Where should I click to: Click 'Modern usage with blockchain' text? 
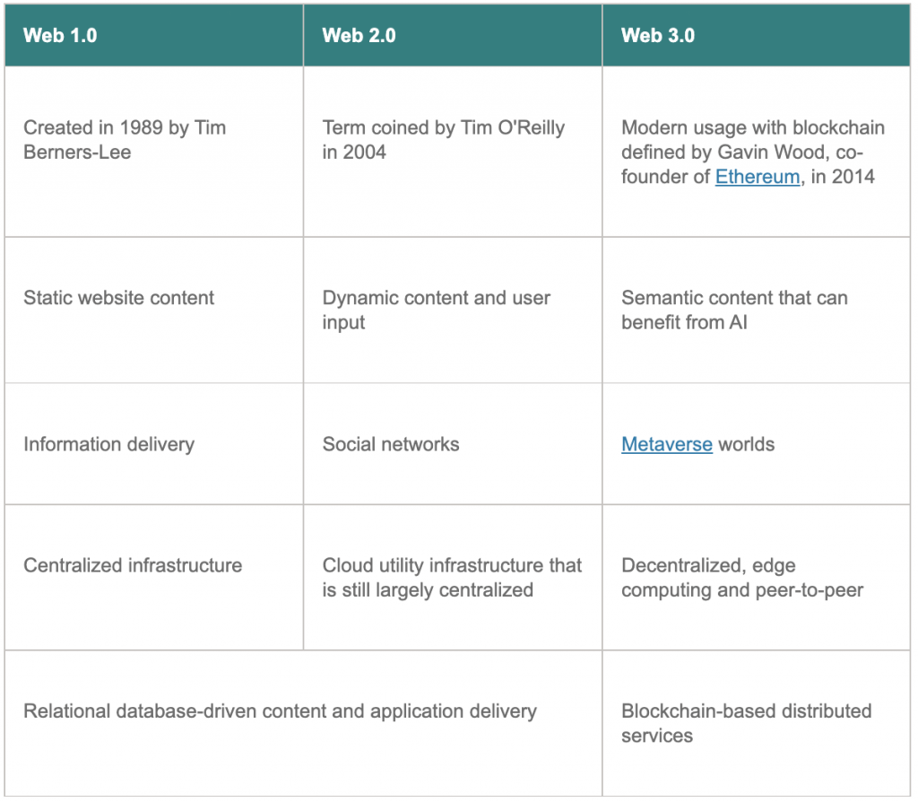753,127
